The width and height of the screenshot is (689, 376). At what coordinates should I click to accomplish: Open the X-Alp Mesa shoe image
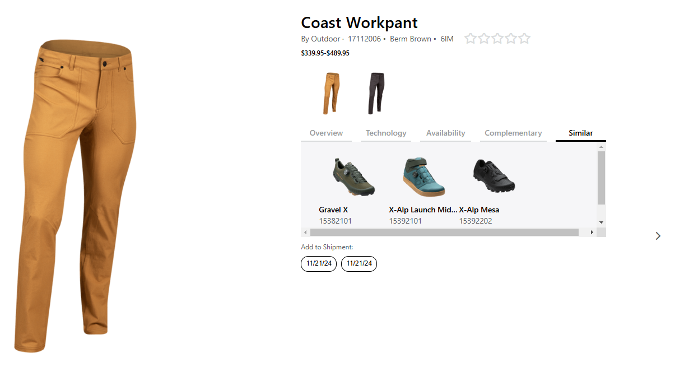click(494, 176)
